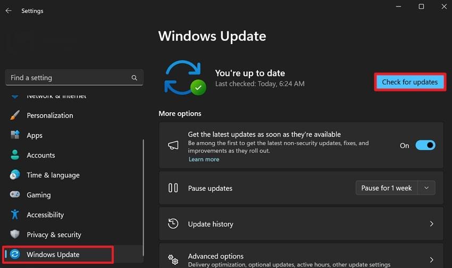Click the Accessibility figure icon
452x268 pixels.
coord(15,215)
